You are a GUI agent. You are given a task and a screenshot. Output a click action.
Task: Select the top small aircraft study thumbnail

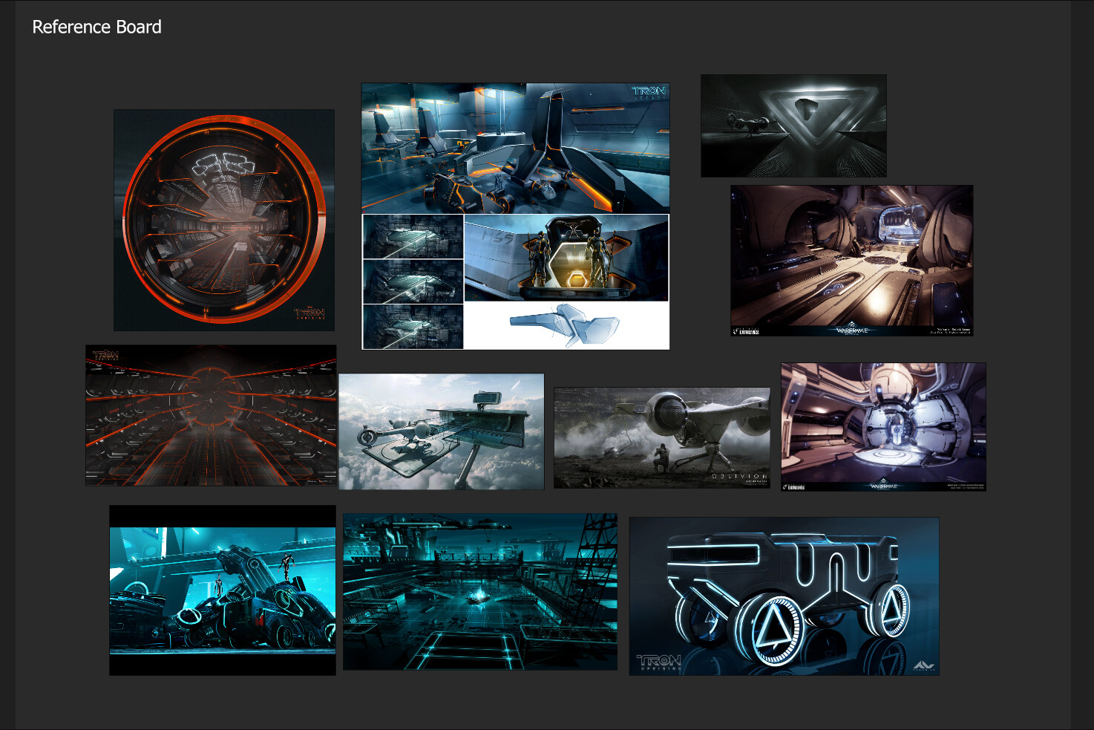[413, 237]
